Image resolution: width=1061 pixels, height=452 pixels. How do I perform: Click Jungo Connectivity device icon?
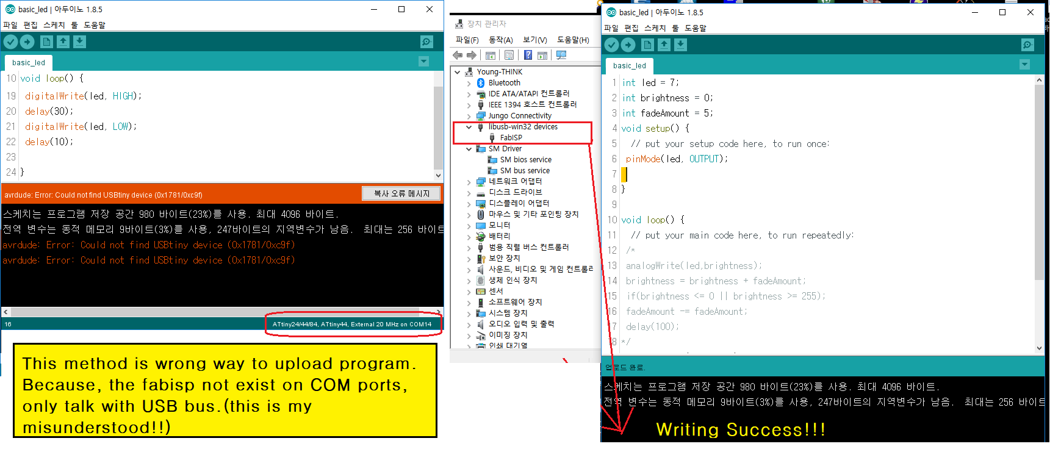click(x=481, y=115)
